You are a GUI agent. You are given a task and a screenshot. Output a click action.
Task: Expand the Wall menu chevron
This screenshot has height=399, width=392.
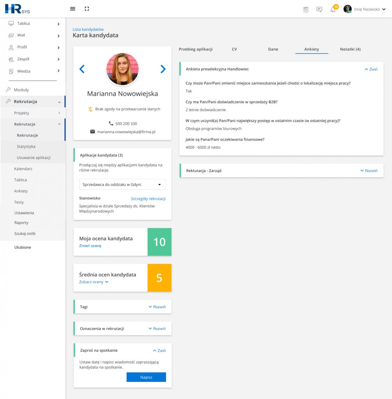[x=59, y=36]
